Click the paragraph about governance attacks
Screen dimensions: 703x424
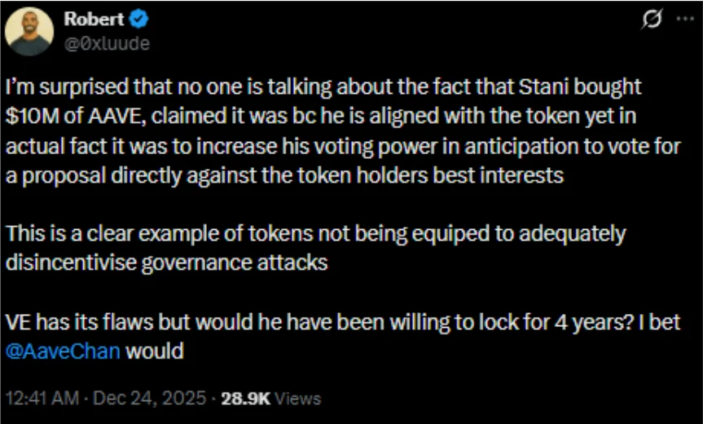coord(316,245)
